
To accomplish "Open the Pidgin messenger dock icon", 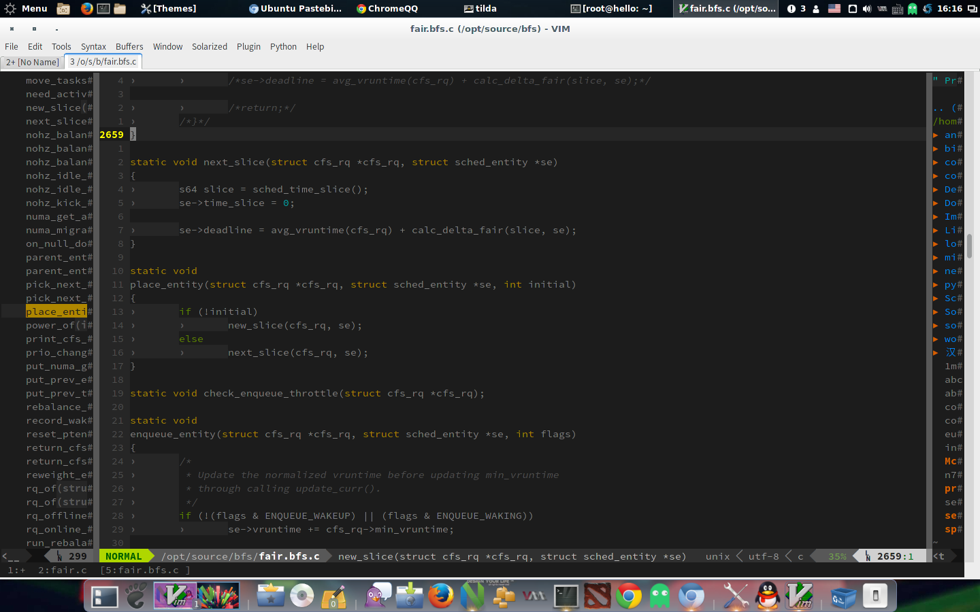I will point(378,596).
